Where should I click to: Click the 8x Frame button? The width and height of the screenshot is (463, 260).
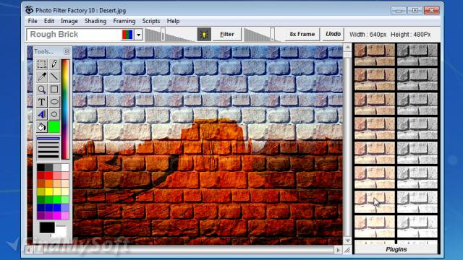[302, 34]
